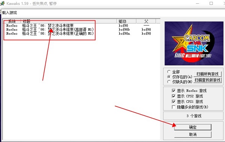This screenshot has width=225, height=142.
Task: Toggle 显示 CPS2 游戏 checkbox
Action: click(x=174, y=96)
